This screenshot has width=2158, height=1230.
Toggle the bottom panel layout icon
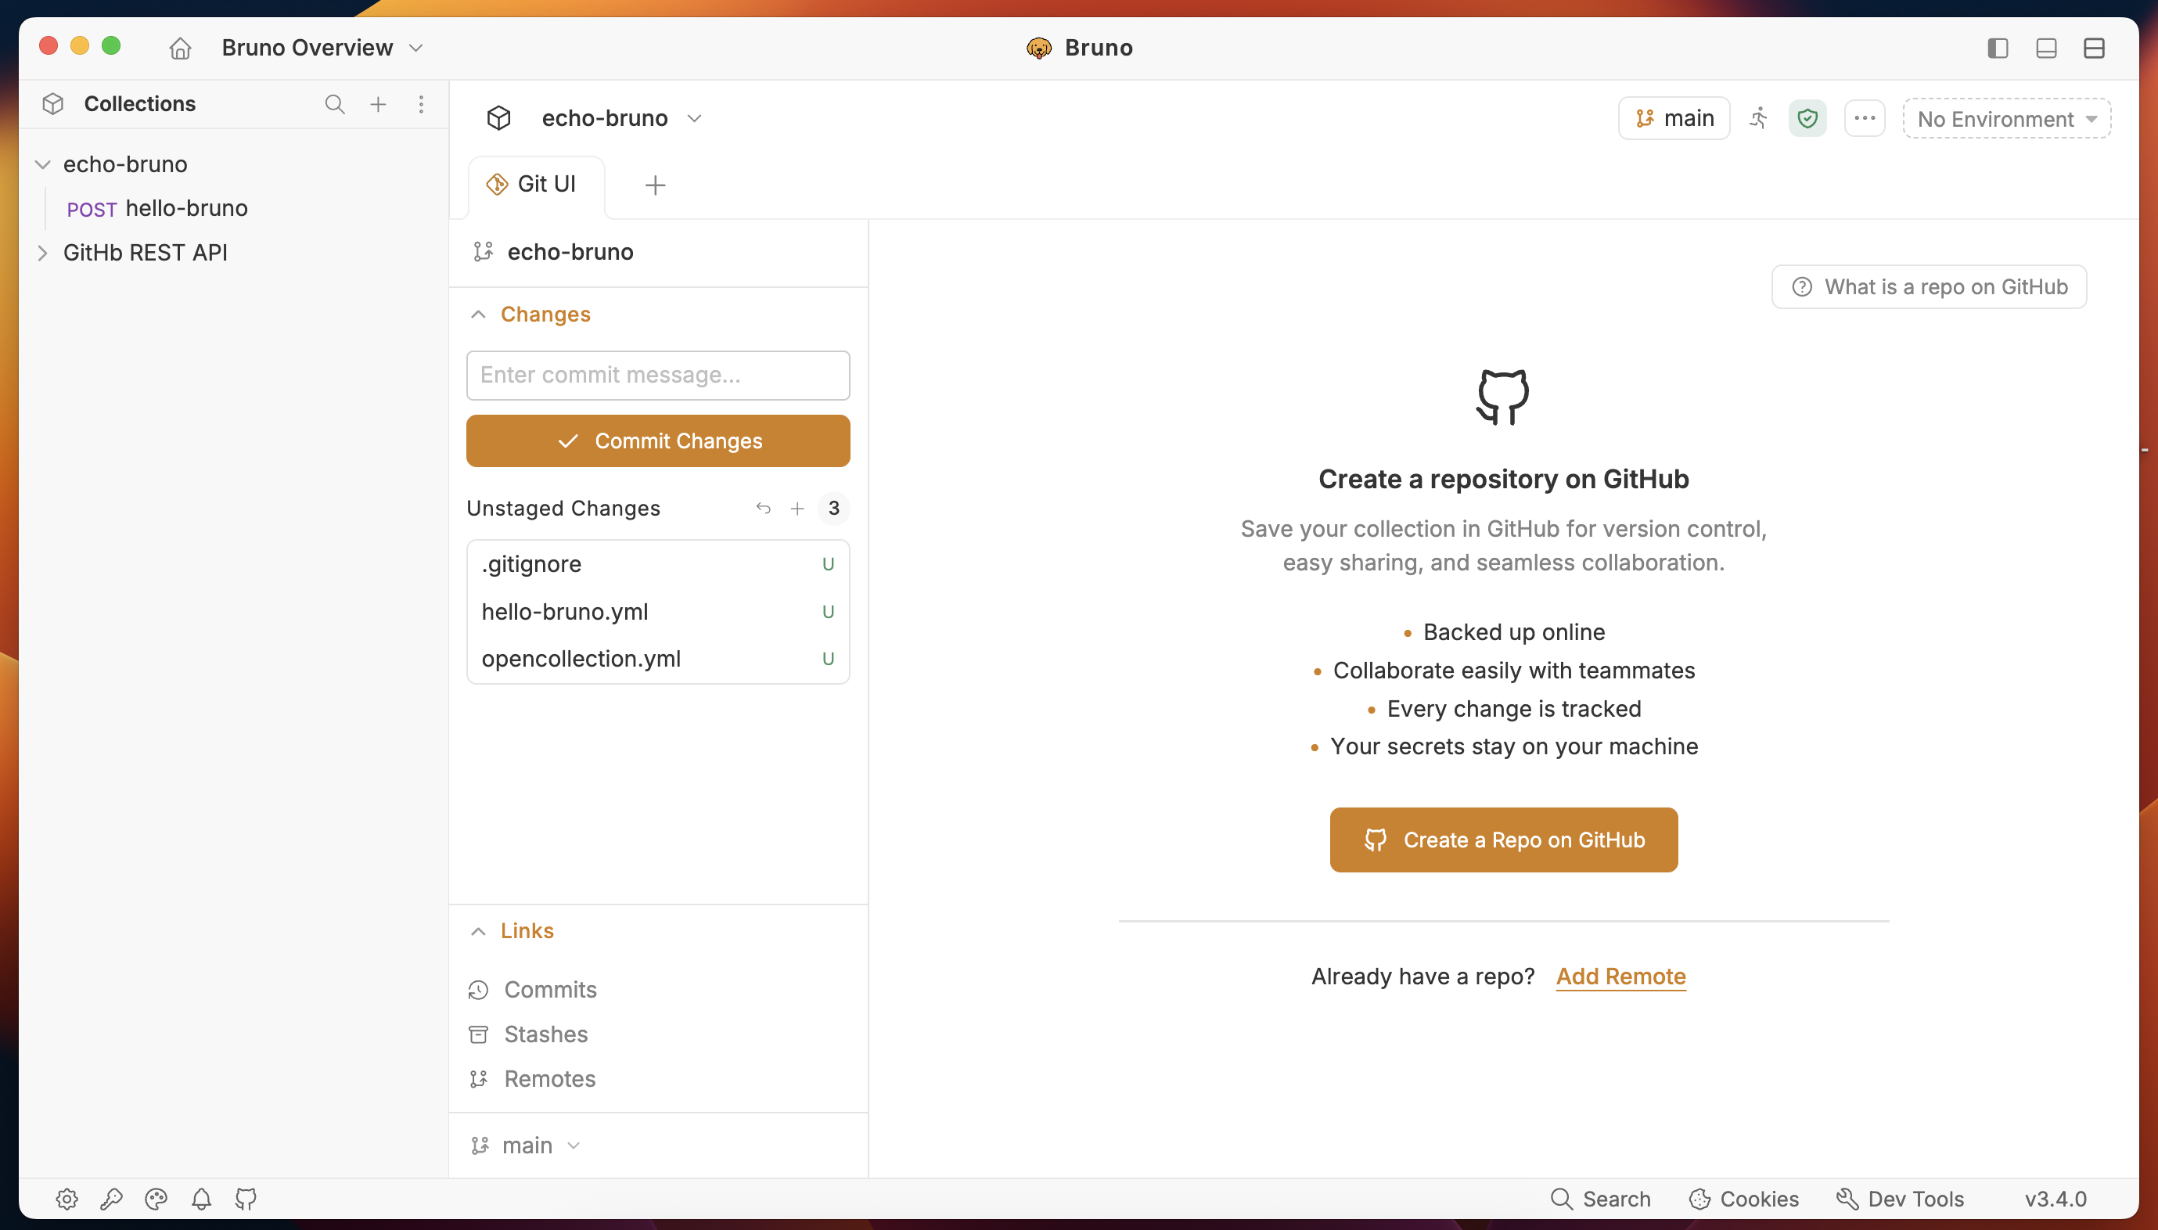(x=2045, y=49)
